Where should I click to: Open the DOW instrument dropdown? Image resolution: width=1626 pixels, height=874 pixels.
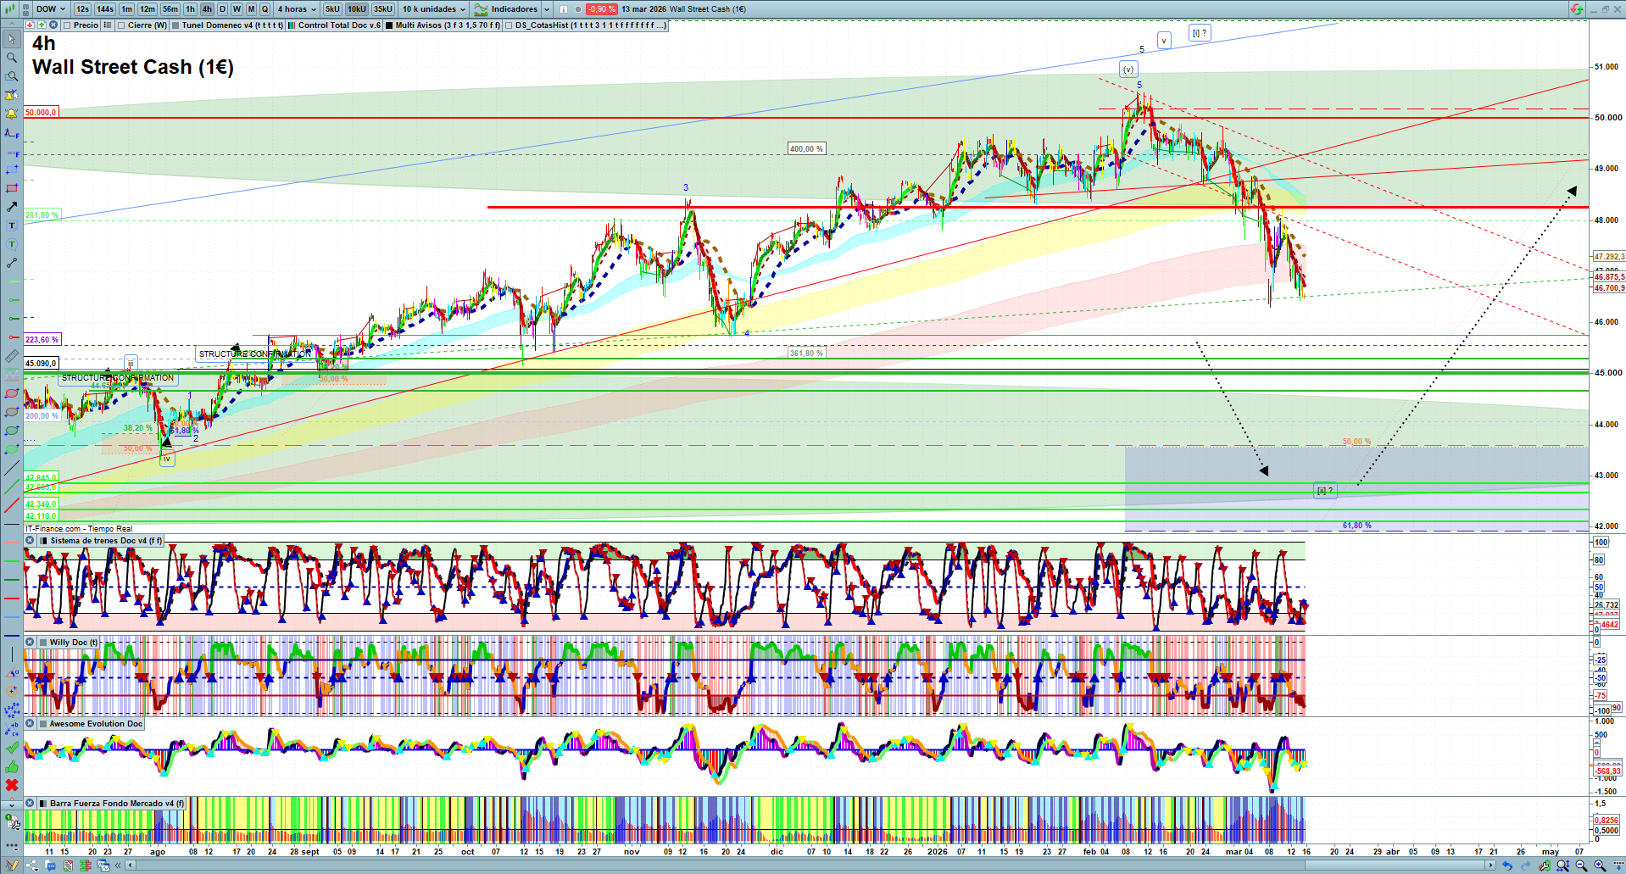(x=51, y=9)
